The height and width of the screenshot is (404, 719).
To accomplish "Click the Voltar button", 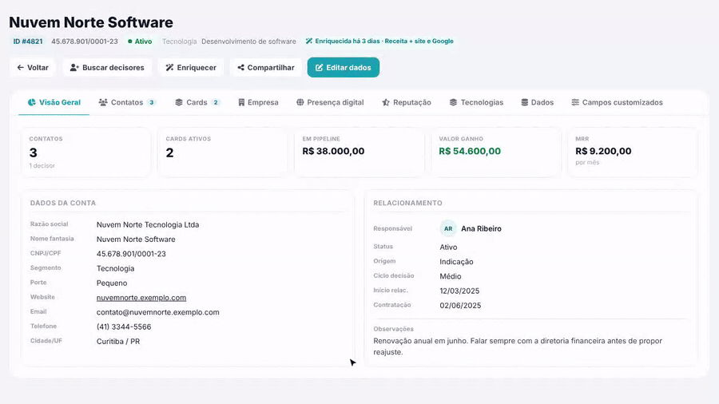I will pyautogui.click(x=33, y=67).
